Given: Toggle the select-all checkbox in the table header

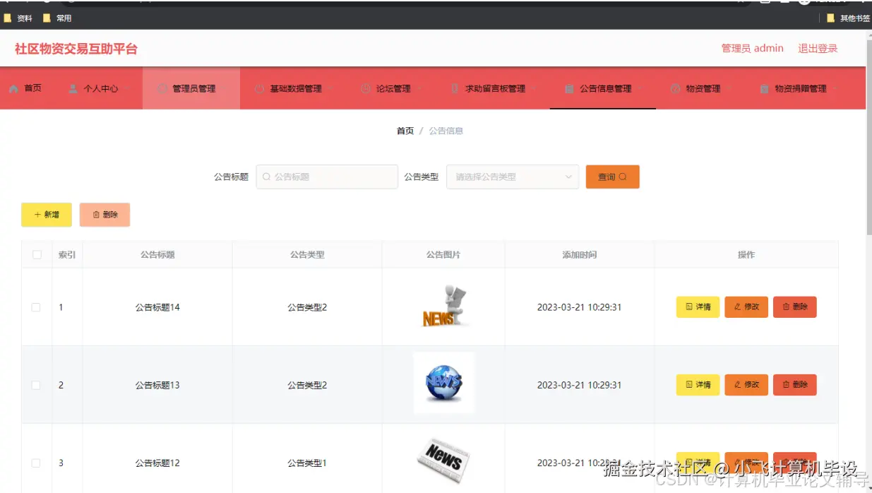Looking at the screenshot, I should coord(37,255).
